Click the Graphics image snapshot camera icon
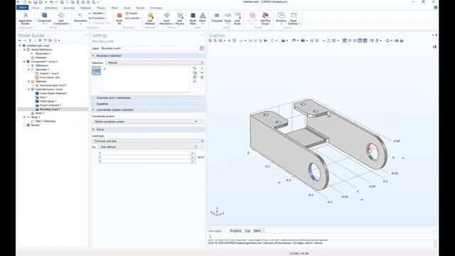This screenshot has width=455, height=256. 397,41
